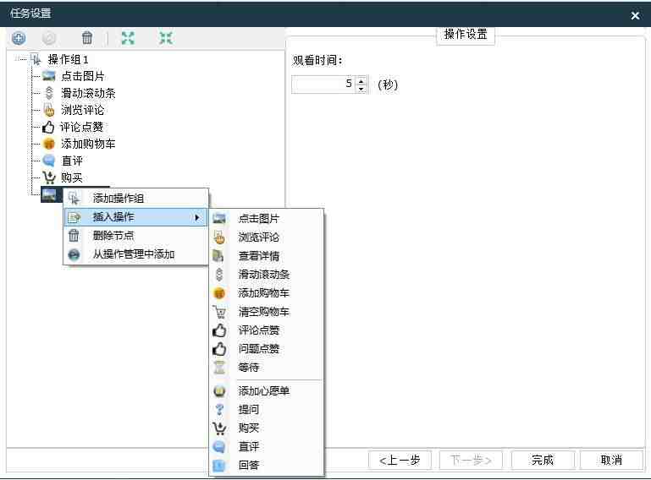The image size is (651, 480).
Task: Select the 直评 tree row
Action: pyautogui.click(x=72, y=161)
